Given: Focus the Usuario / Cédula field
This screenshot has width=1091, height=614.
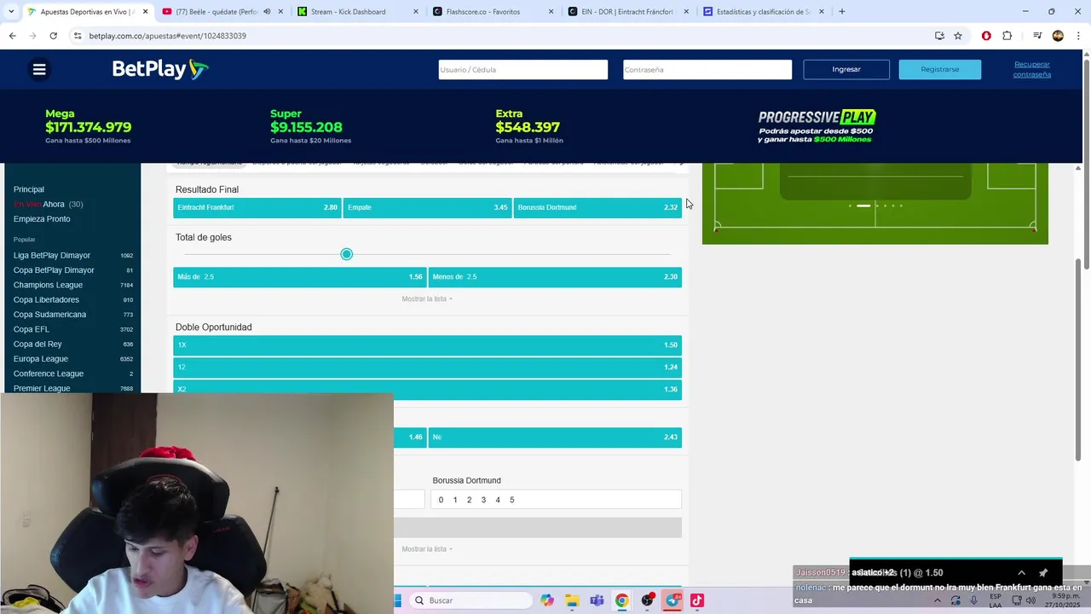Looking at the screenshot, I should 522,70.
